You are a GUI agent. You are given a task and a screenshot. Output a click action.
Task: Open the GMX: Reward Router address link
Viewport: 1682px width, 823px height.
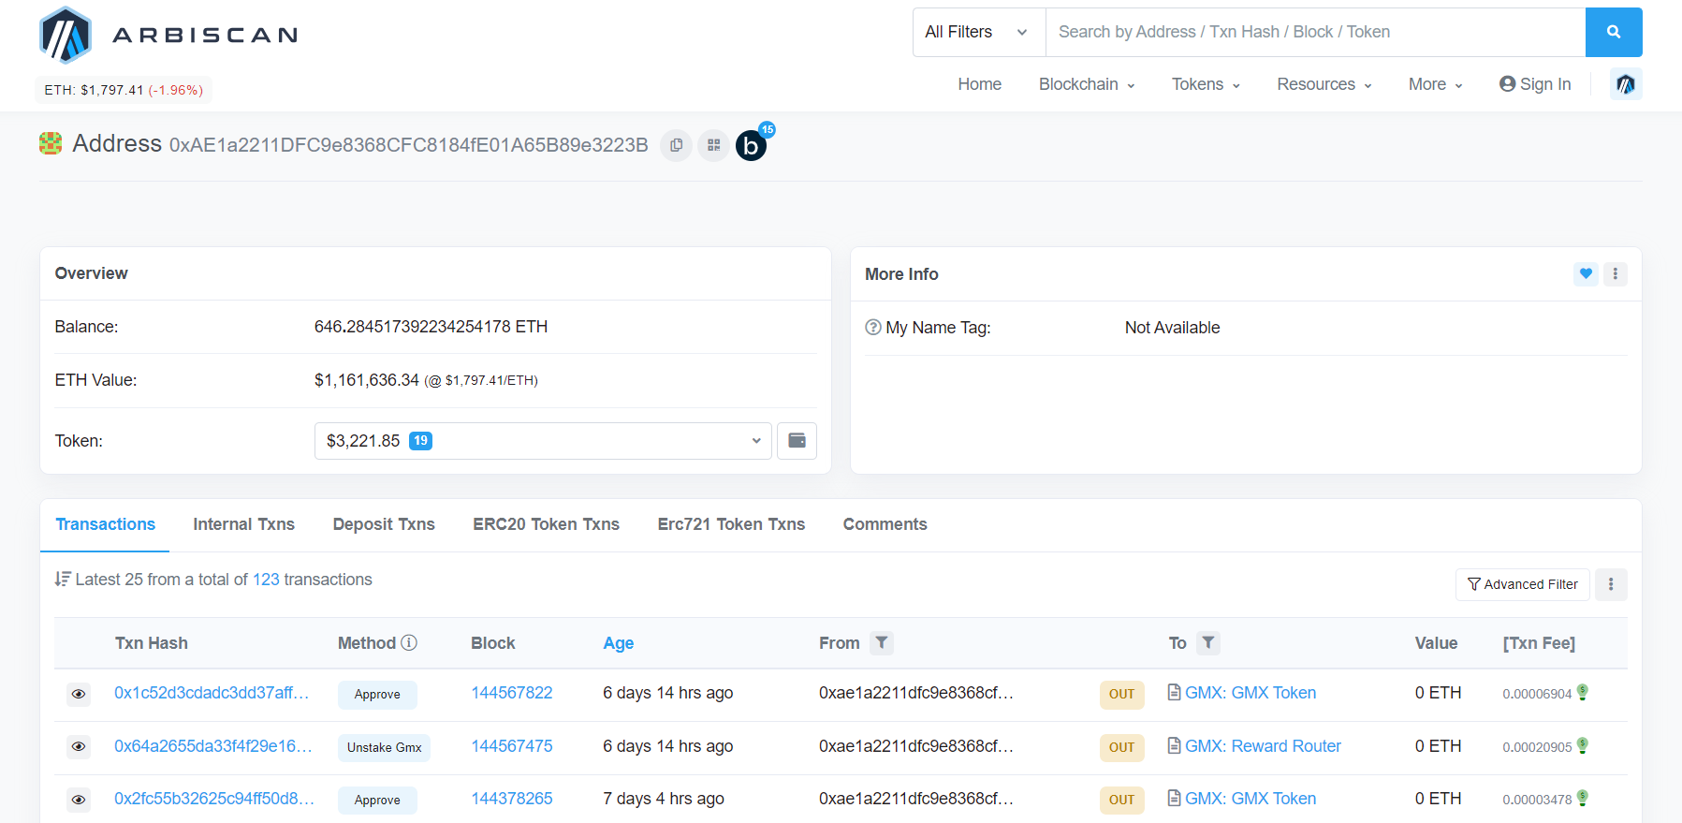pos(1263,746)
